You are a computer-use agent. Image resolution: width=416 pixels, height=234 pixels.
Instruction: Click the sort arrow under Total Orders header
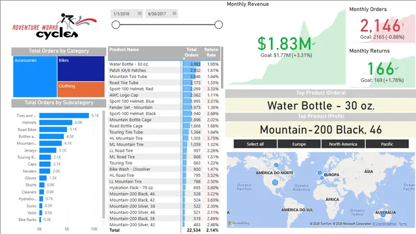184,58
